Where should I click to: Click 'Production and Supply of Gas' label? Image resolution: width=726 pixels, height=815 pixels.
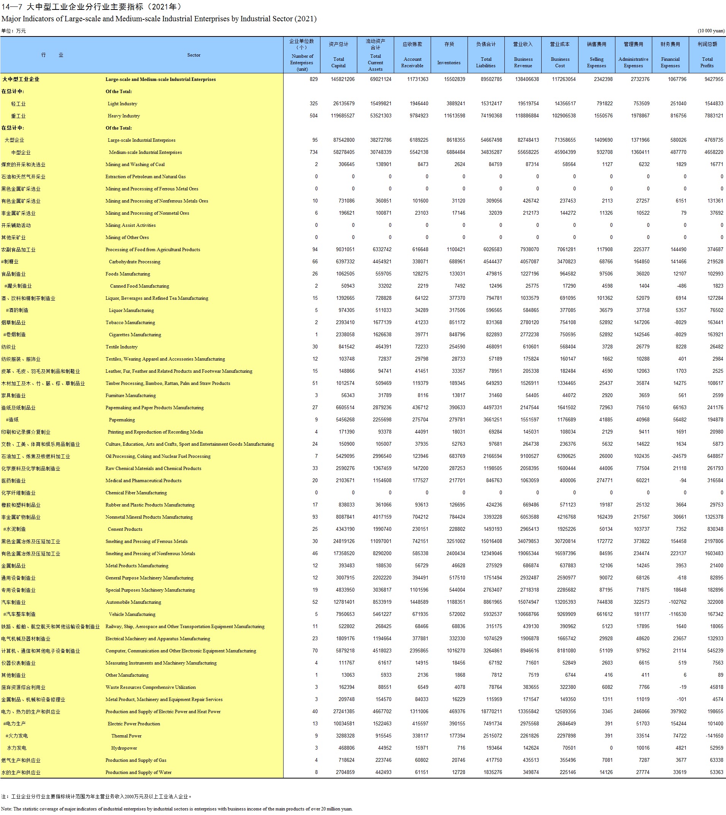pyautogui.click(x=136, y=760)
